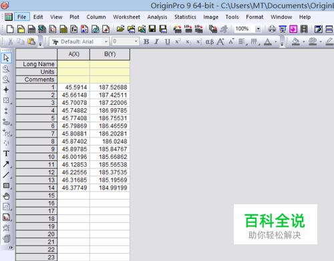This screenshot has width=334, height=261.
Task: Click the New Layout icon
Action: click(85, 29)
